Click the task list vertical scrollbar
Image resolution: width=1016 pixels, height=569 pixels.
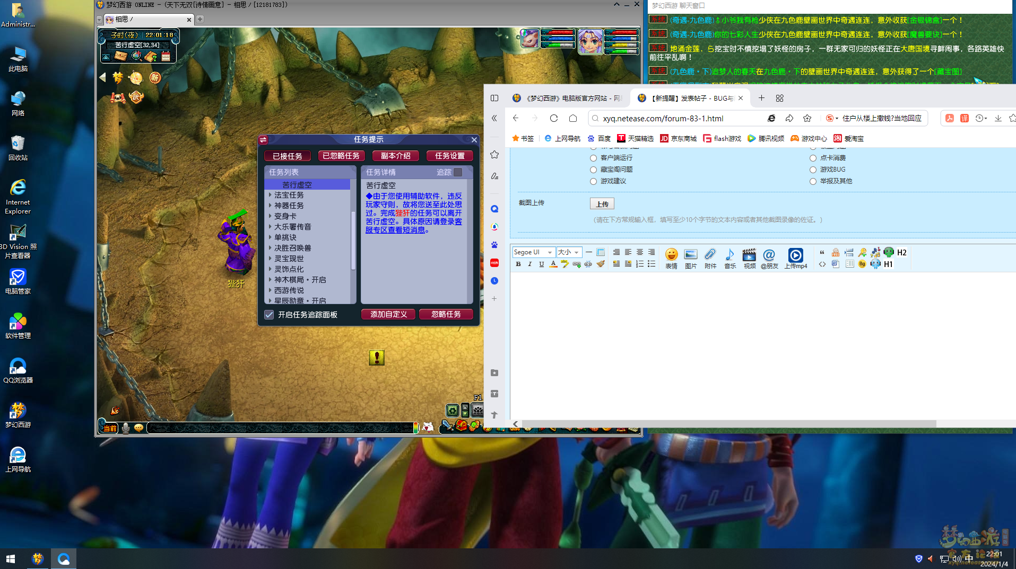tap(353, 241)
